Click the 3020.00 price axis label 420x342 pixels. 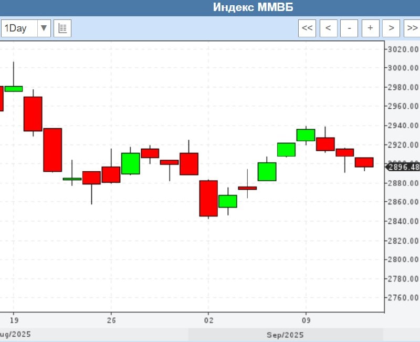tap(403, 49)
